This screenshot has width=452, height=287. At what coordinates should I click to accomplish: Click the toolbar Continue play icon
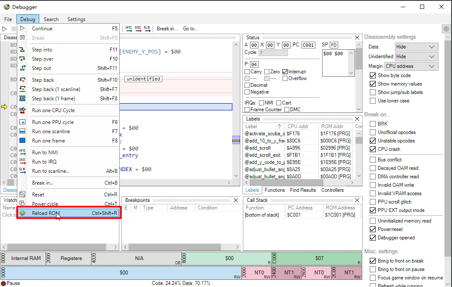coord(5,29)
